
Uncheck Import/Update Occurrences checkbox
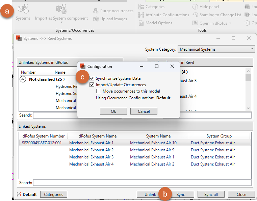(92, 85)
